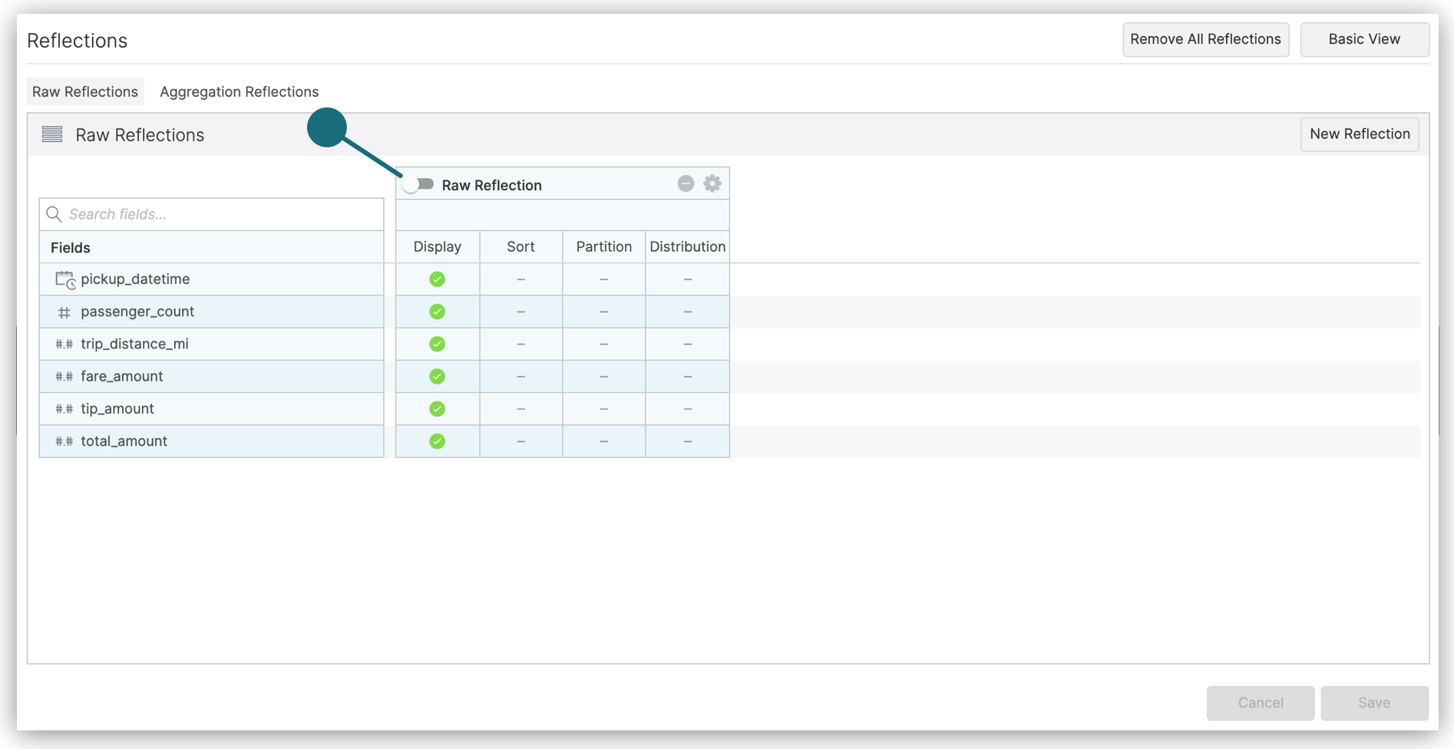The image size is (1454, 749).
Task: Click the search magnifier icon
Action: 54,214
